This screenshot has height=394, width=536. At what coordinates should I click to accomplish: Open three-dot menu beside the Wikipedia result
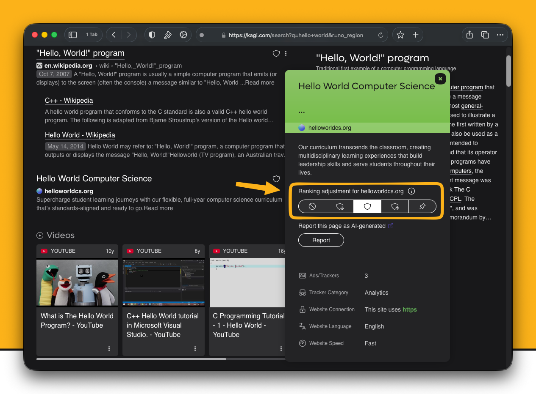(286, 53)
